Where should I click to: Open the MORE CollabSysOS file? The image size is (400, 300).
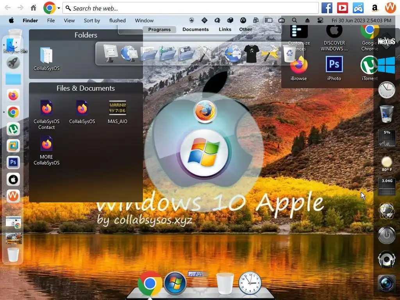point(46,150)
